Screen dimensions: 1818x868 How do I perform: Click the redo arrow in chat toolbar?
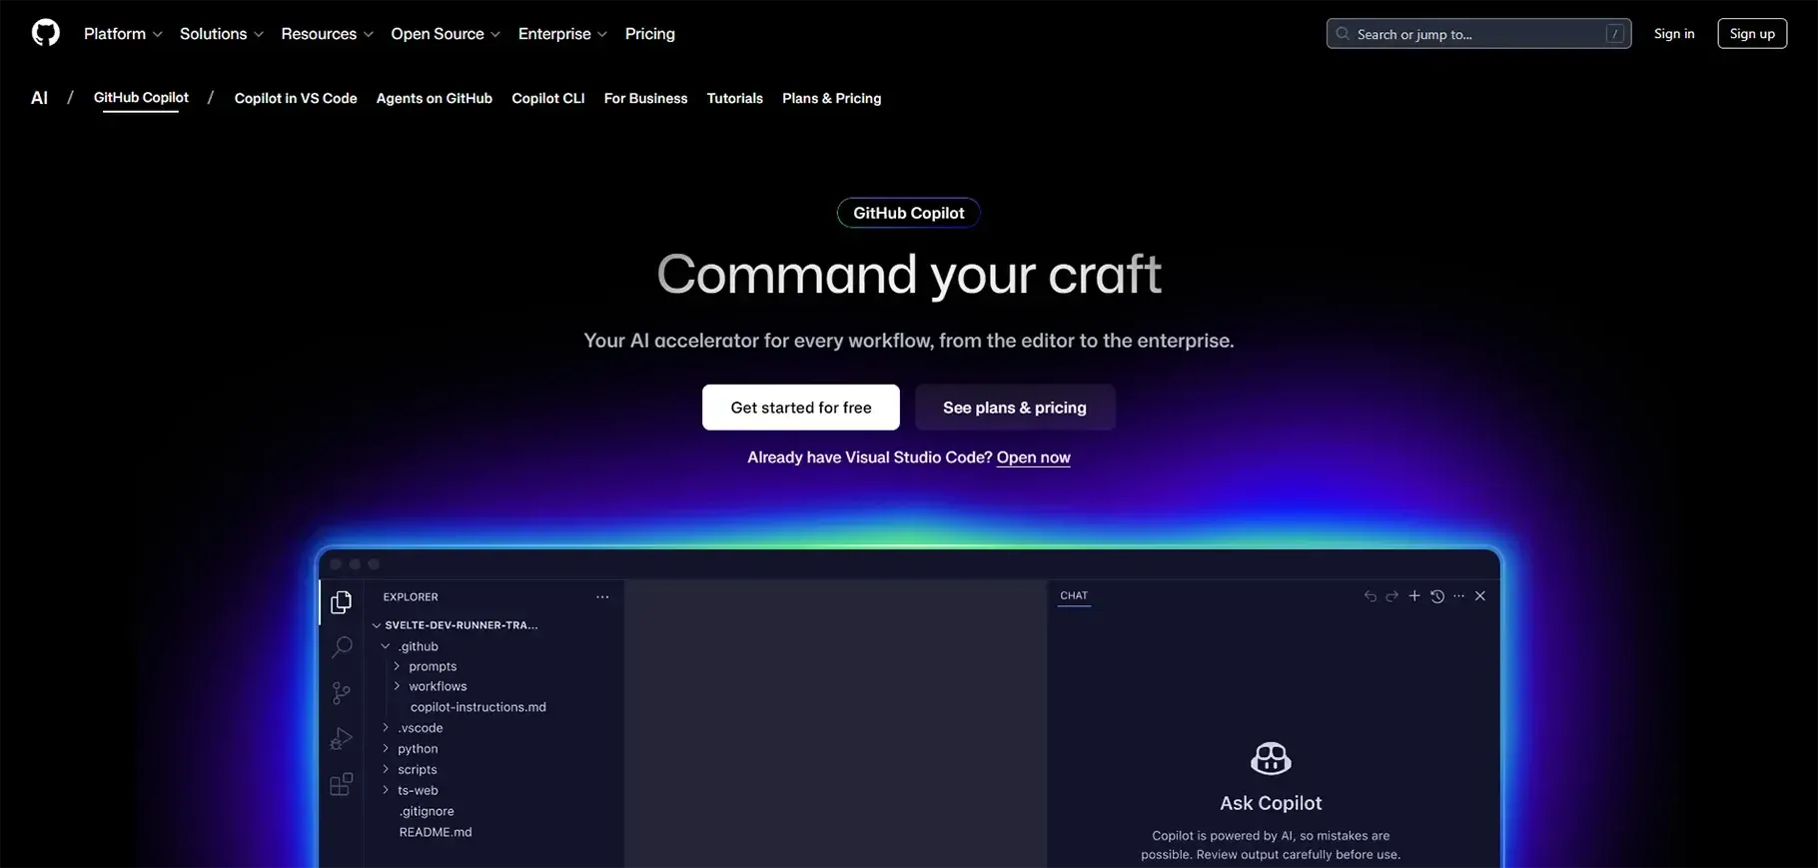[x=1392, y=596]
